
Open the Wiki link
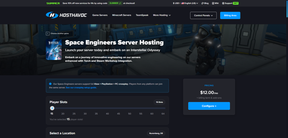click(x=215, y=3)
